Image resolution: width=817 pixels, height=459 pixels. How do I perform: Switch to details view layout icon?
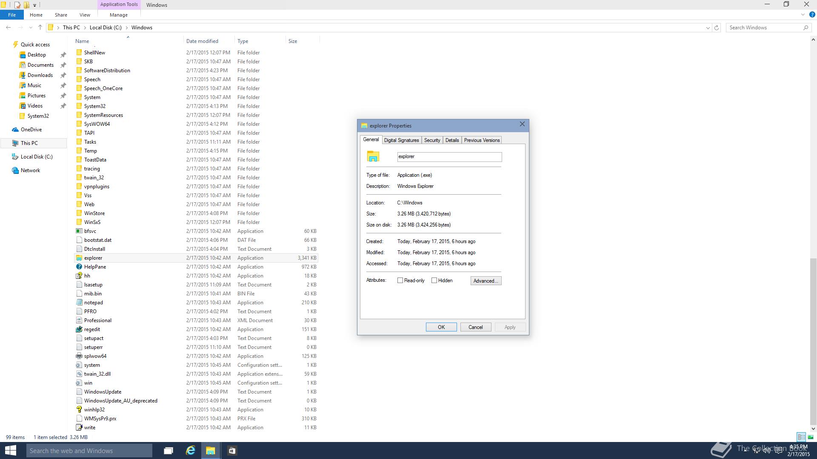click(801, 437)
